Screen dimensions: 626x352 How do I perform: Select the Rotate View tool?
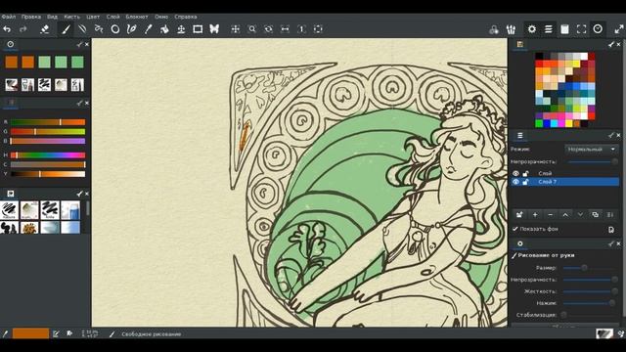pos(269,29)
